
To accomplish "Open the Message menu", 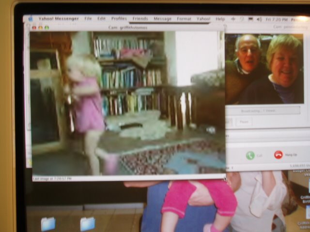I will click(x=163, y=19).
